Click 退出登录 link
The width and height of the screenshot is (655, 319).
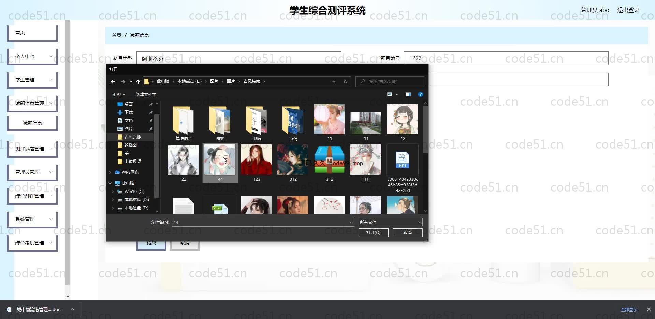[628, 10]
